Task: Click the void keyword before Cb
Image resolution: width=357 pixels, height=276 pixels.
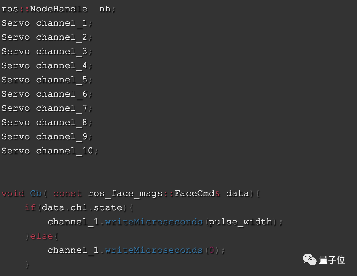Action: pos(13,193)
